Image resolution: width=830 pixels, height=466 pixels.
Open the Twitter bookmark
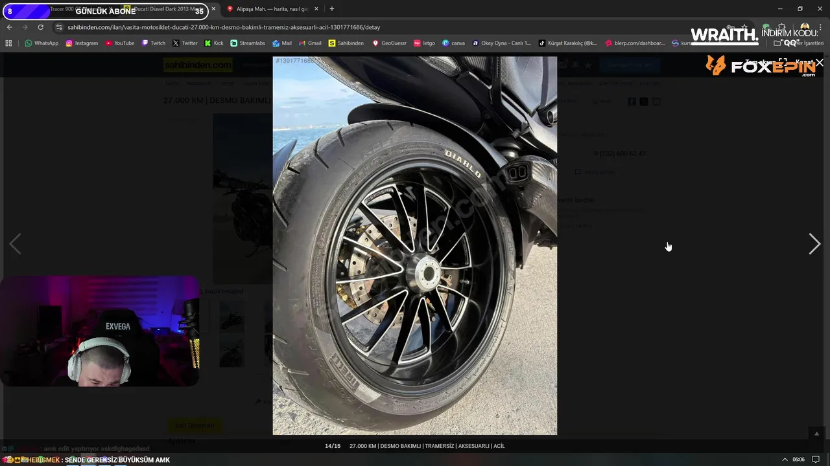(185, 43)
